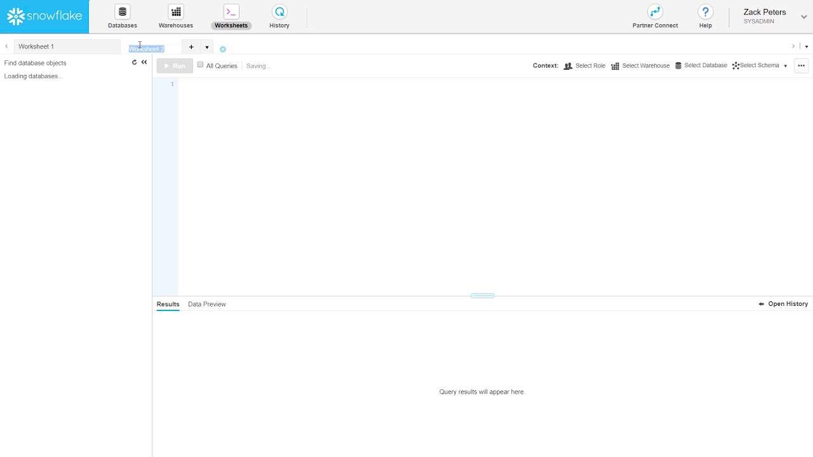
Task: Add a new worksheet with plus button
Action: (x=191, y=47)
